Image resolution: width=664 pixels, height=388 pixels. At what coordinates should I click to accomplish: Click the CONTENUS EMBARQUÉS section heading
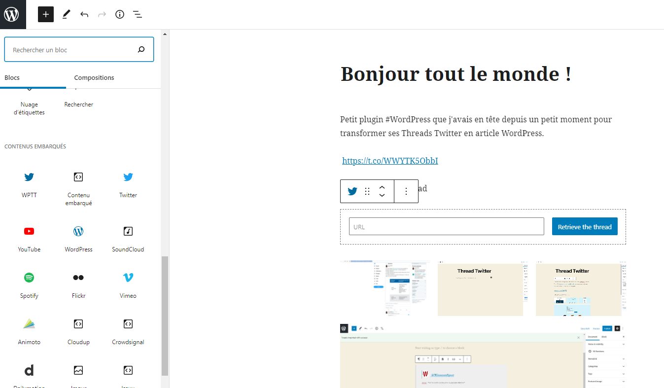[x=35, y=146]
